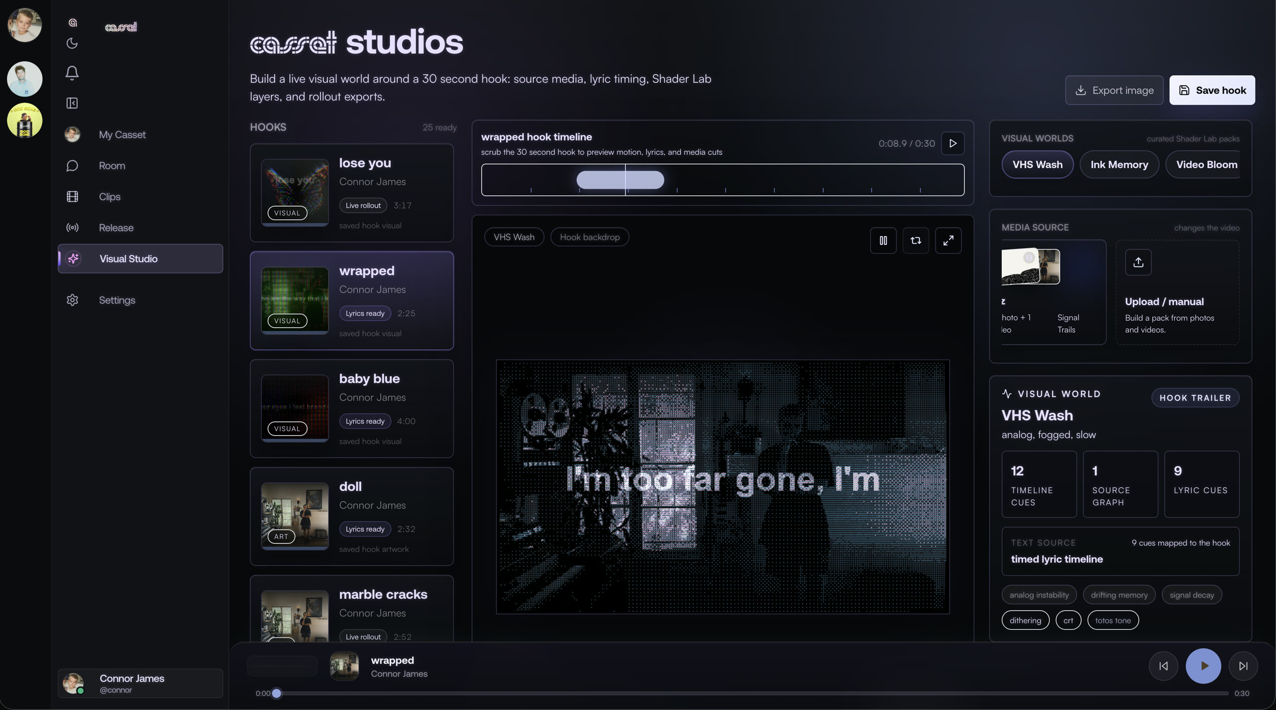The image size is (1276, 710).
Task: Click 12 Timeline Cues stat
Action: [1039, 484]
